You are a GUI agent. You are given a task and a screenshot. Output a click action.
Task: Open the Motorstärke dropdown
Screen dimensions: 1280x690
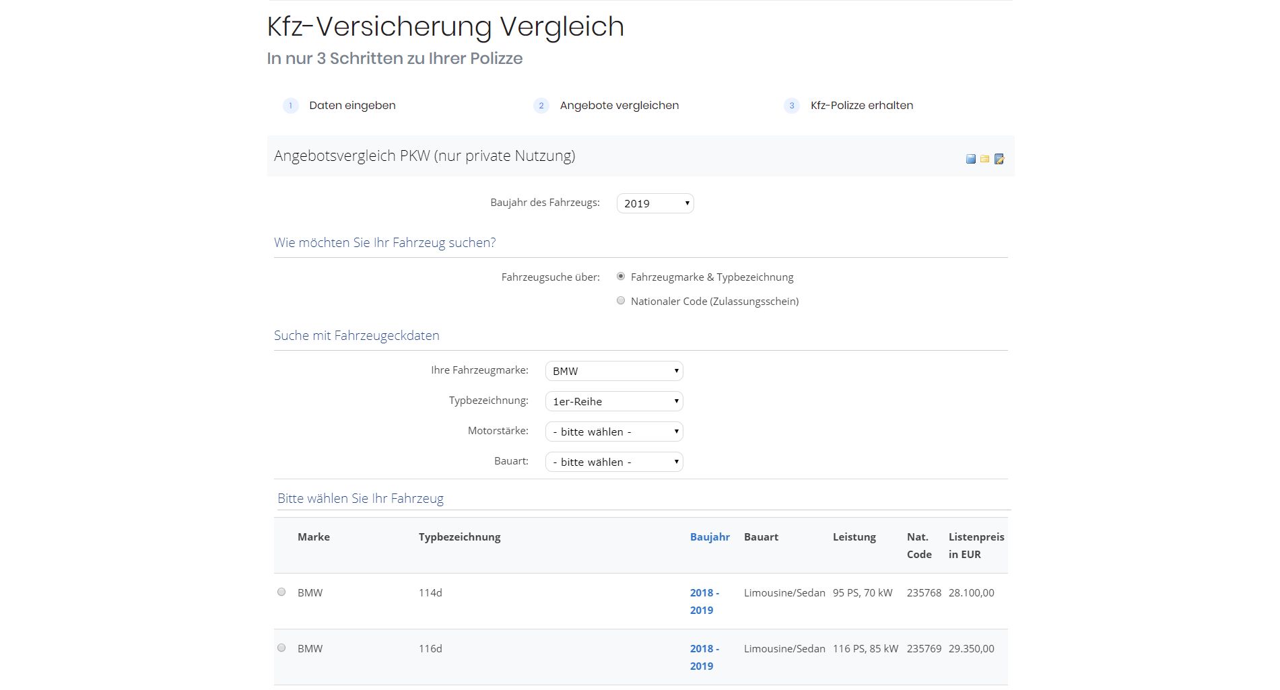[x=614, y=432]
